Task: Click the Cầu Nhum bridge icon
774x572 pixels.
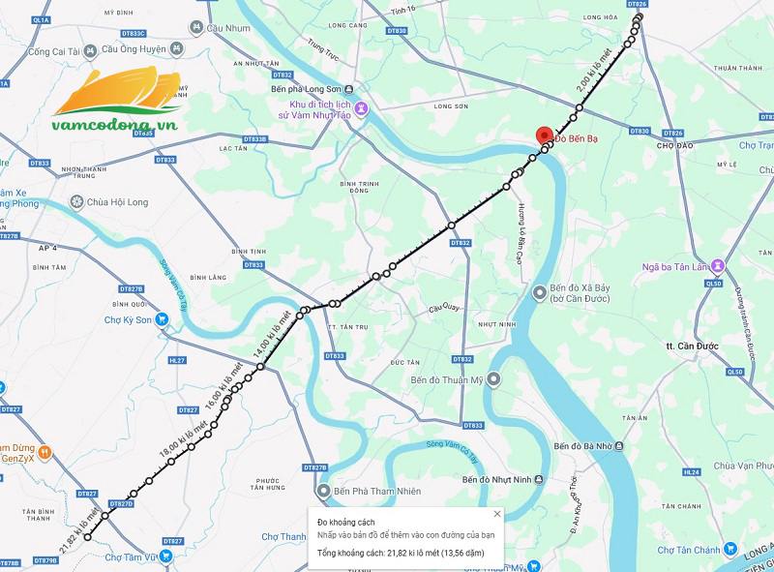Action: pos(196,28)
